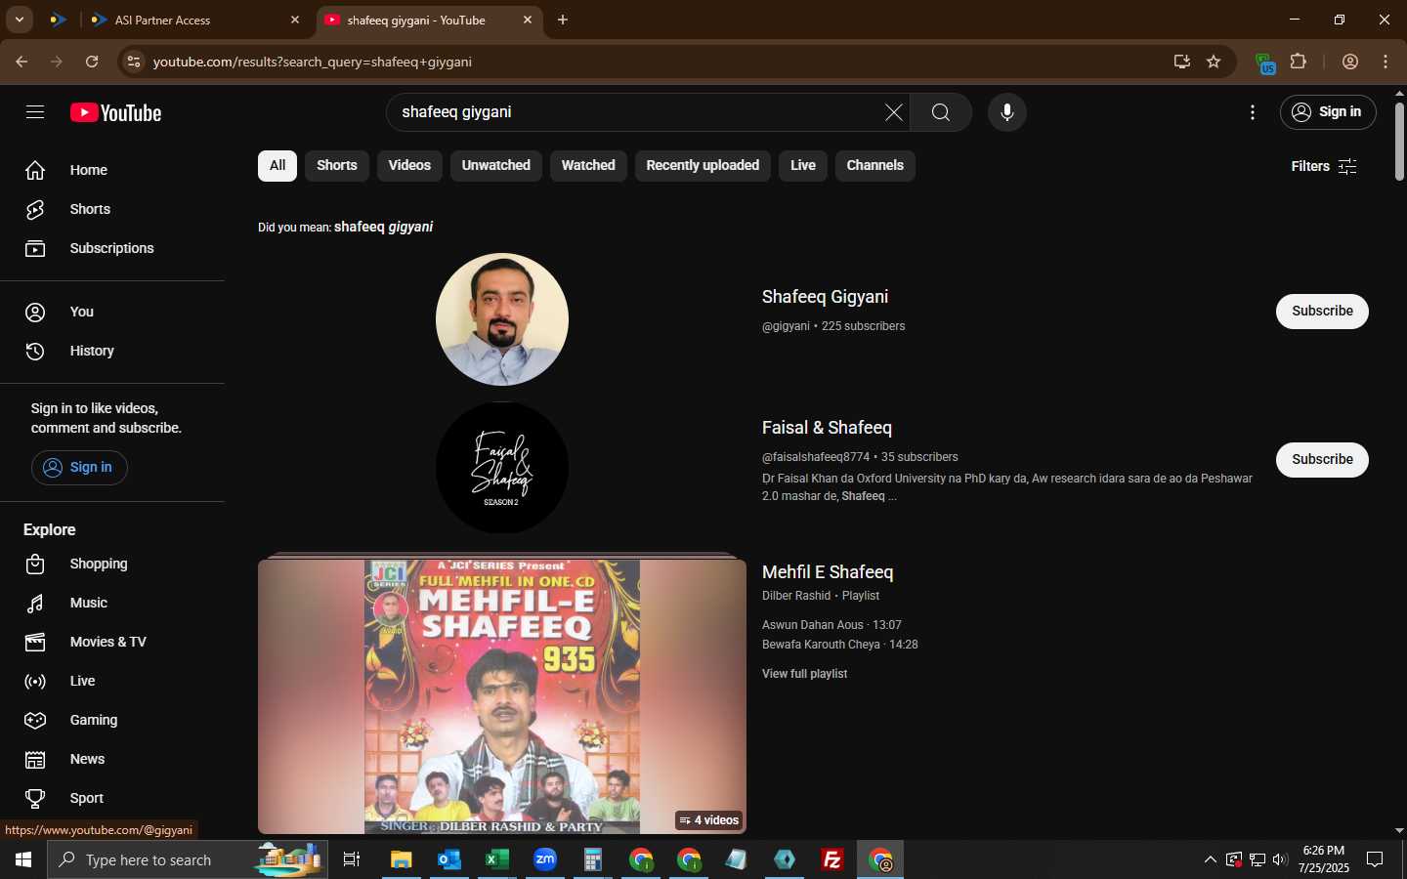The image size is (1407, 879).
Task: Open Gaming under Explore
Action: [x=112, y=720]
